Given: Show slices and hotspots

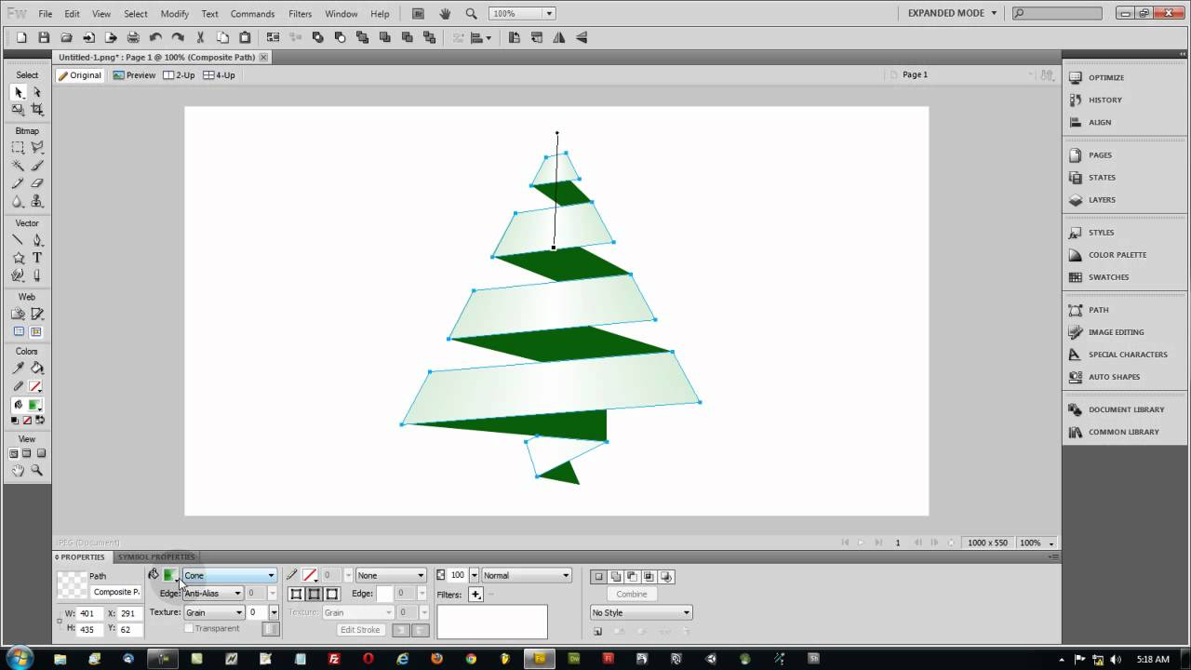Looking at the screenshot, I should click(x=37, y=331).
